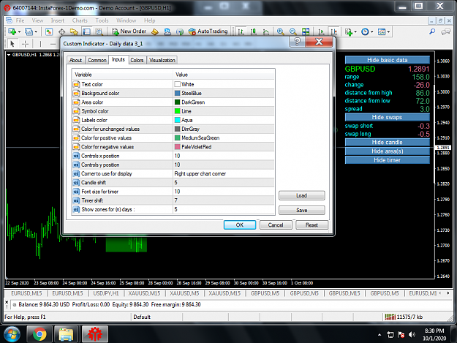Open the Profiles tool
The height and width of the screenshot is (343, 457).
pos(29,31)
